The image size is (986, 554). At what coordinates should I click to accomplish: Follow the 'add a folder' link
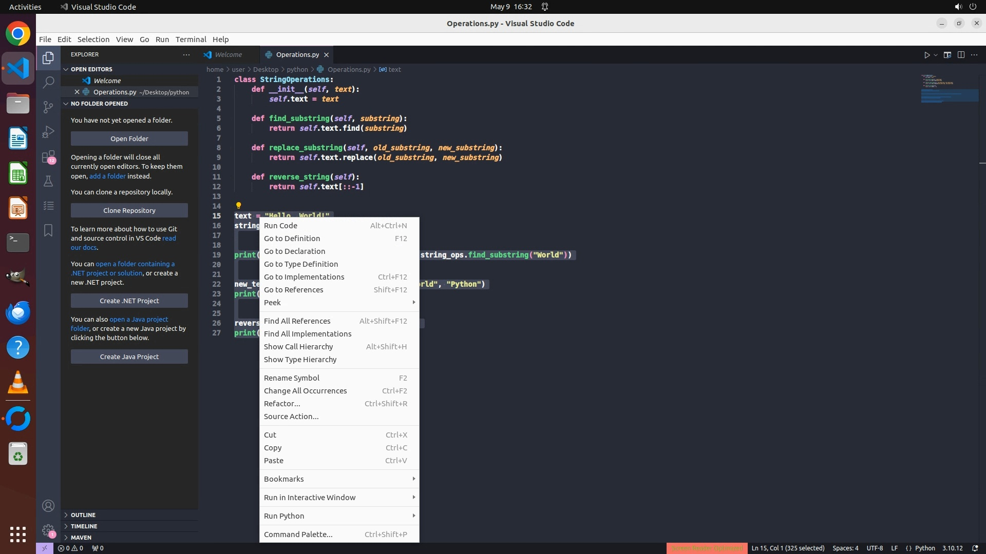(107, 176)
